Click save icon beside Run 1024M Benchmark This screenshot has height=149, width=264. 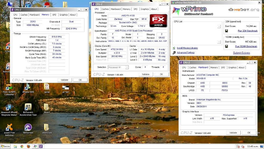tap(227, 46)
